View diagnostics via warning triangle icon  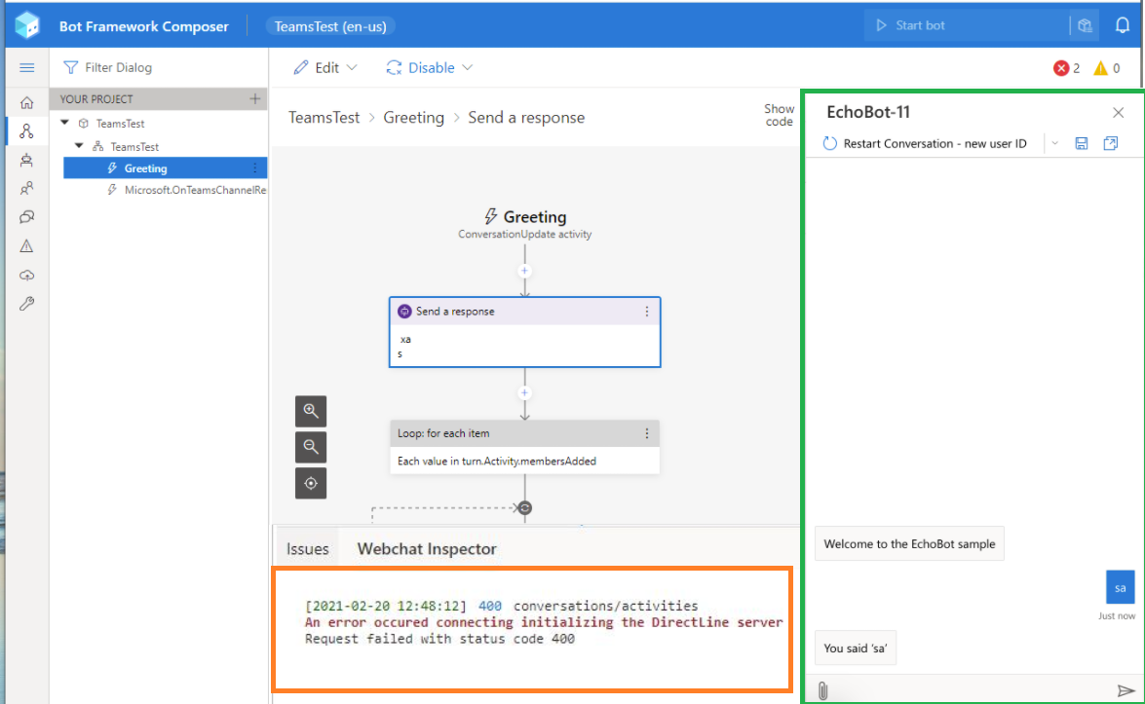pyautogui.click(x=27, y=245)
